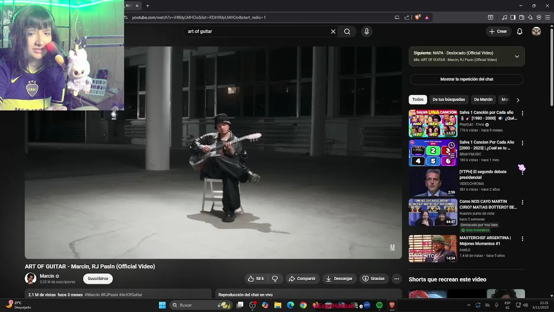Screen dimensions: 554x312
Task: Close the current browser tab
Action: point(137,6)
